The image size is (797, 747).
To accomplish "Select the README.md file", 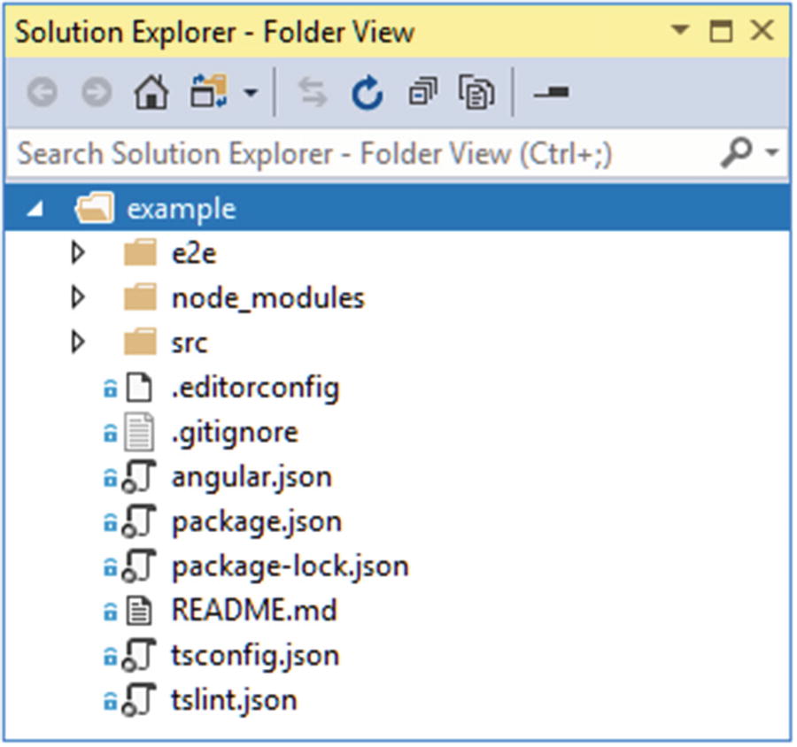I will [254, 611].
